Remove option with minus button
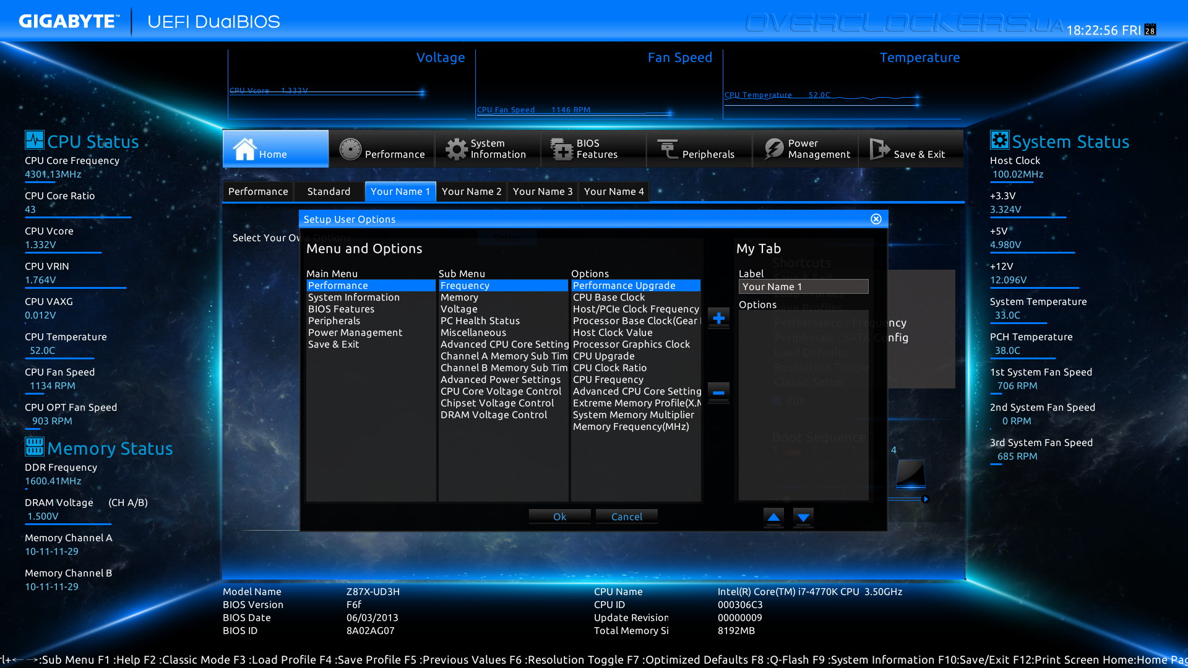Viewport: 1188px width, 668px height. 718,392
